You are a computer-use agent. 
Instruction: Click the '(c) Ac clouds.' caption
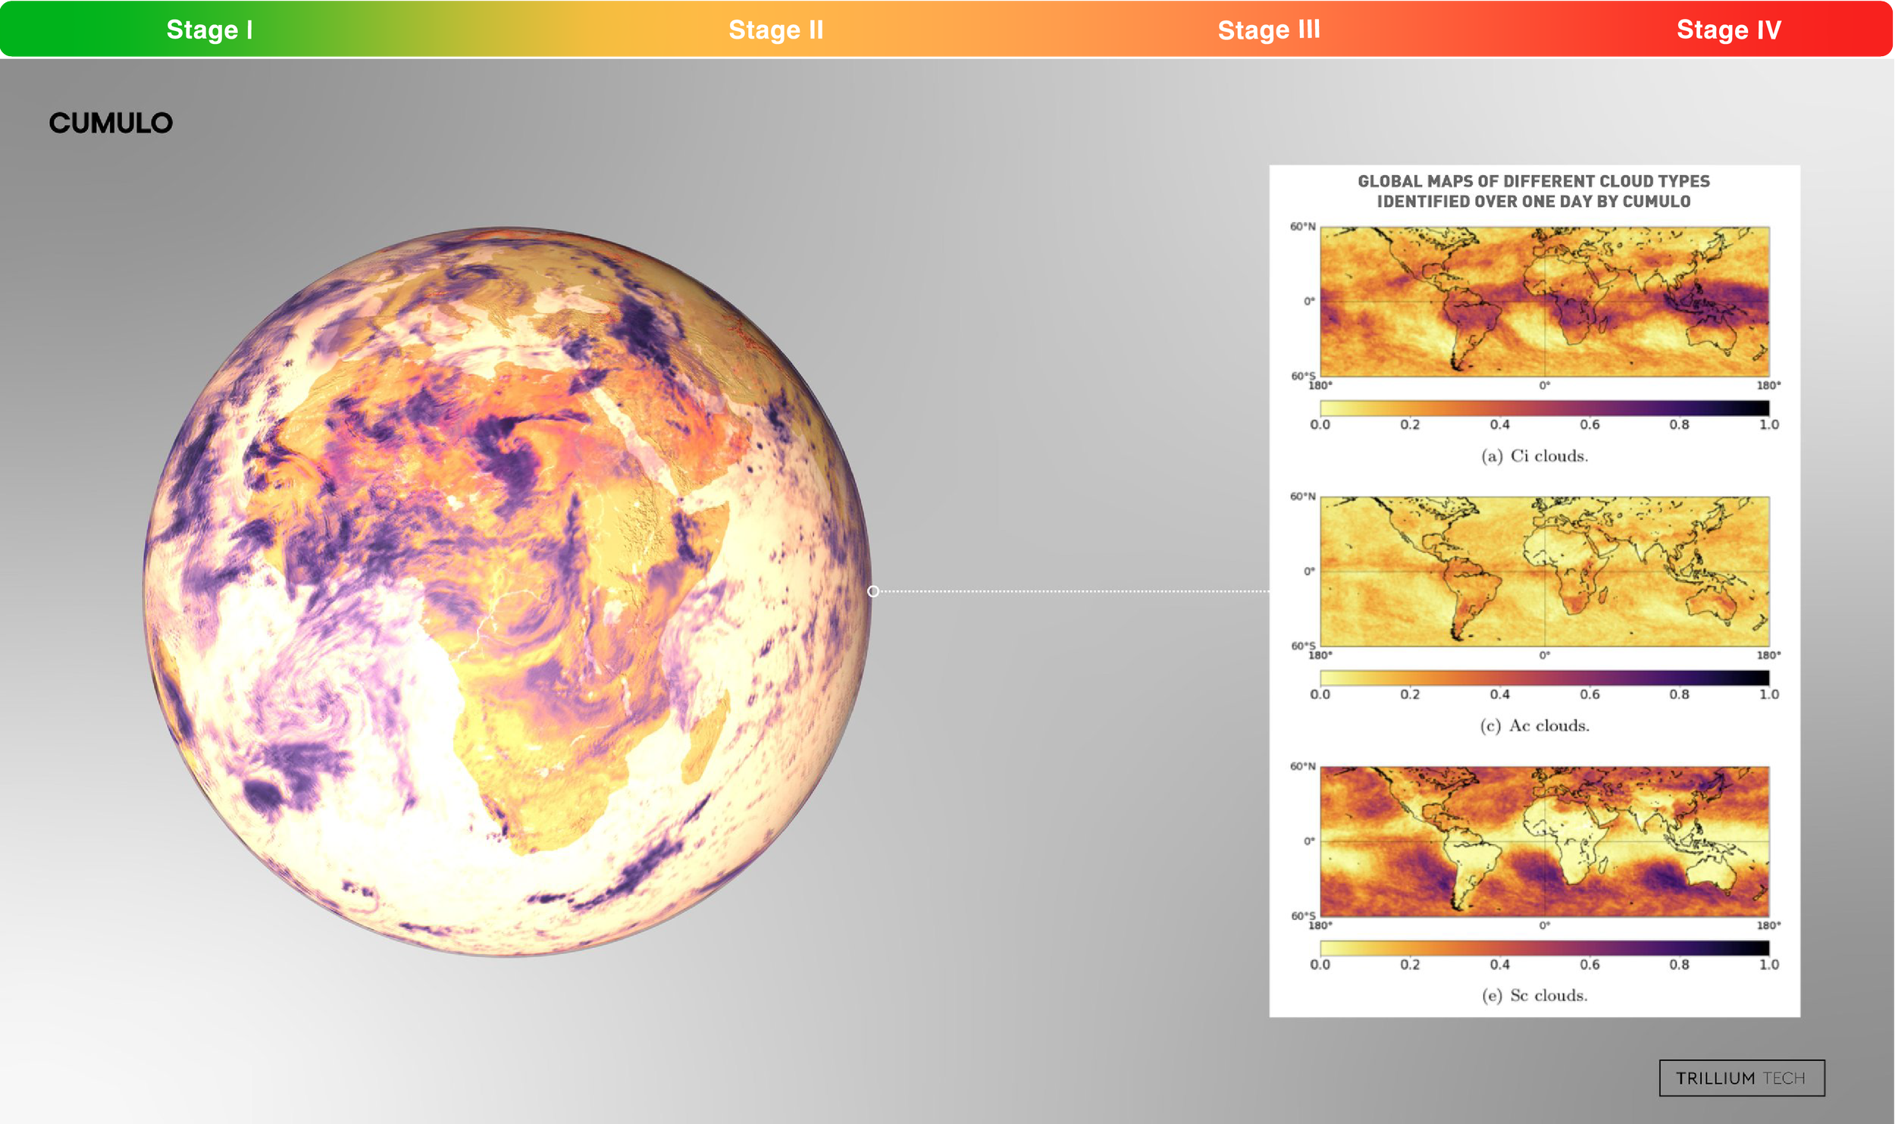[x=1534, y=725]
